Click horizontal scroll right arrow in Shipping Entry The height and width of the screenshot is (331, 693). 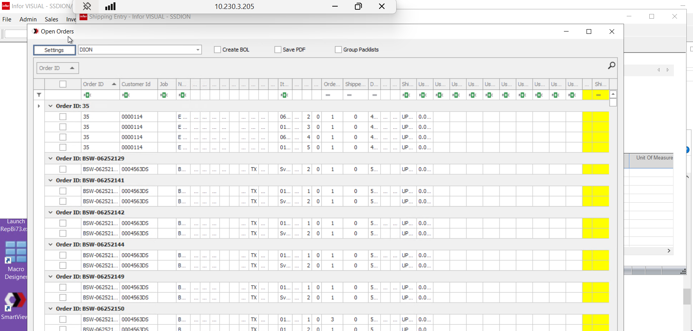point(669,251)
